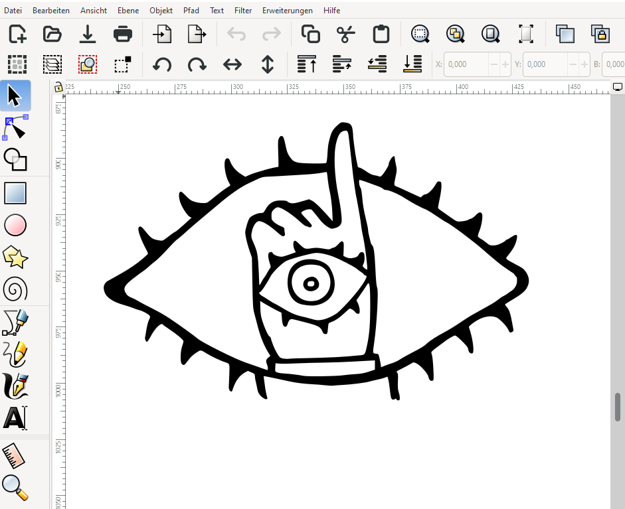
Task: Select the ruler measurement tool
Action: coord(15,456)
